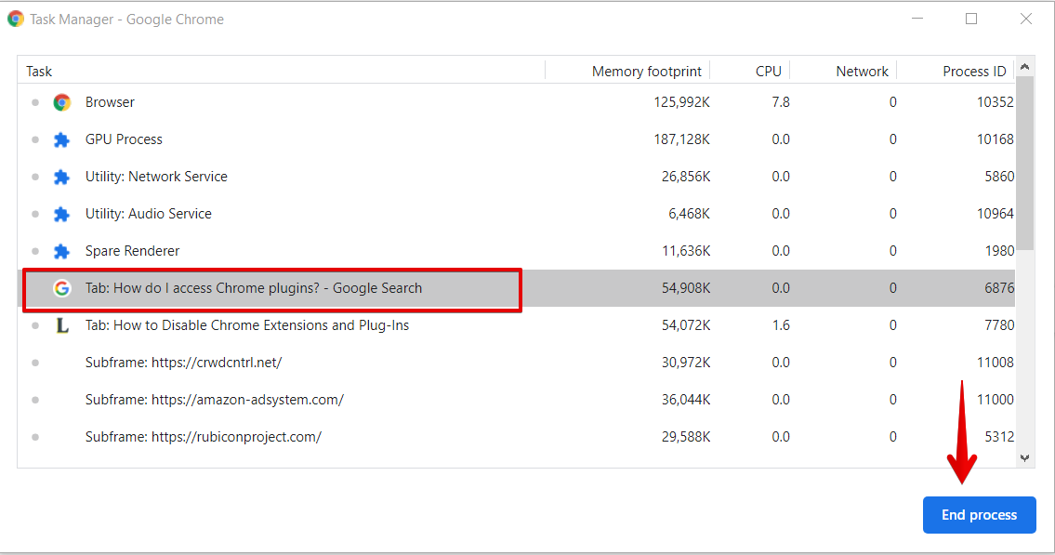Select the Subframe crwdcntrl.net row
The image size is (1055, 555).
[x=183, y=363]
